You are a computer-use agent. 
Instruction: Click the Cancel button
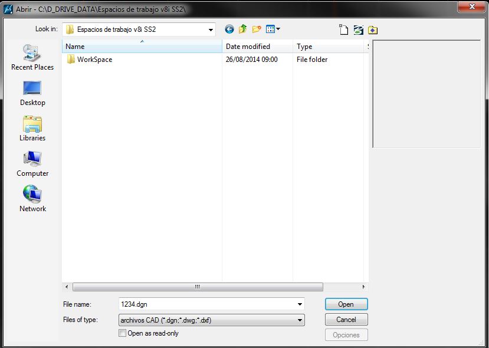coord(346,320)
